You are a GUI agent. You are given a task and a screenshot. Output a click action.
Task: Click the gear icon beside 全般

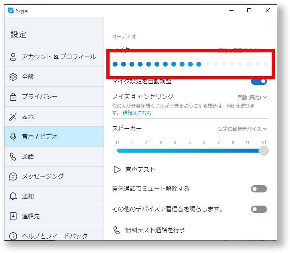13,77
